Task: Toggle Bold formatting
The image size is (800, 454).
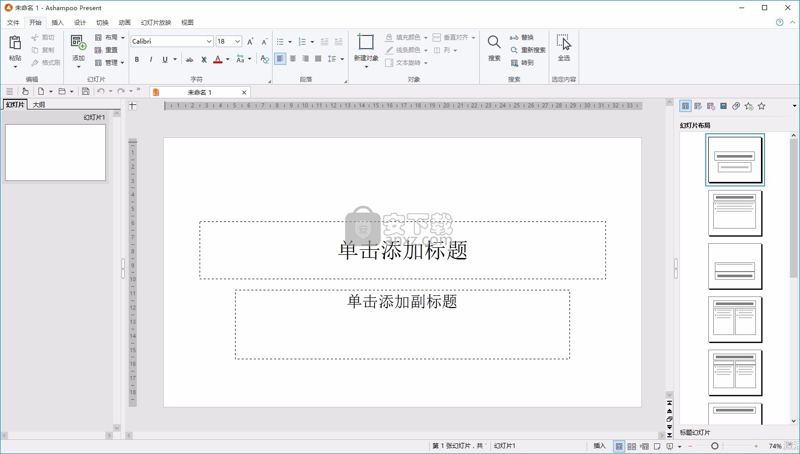Action: [137, 59]
